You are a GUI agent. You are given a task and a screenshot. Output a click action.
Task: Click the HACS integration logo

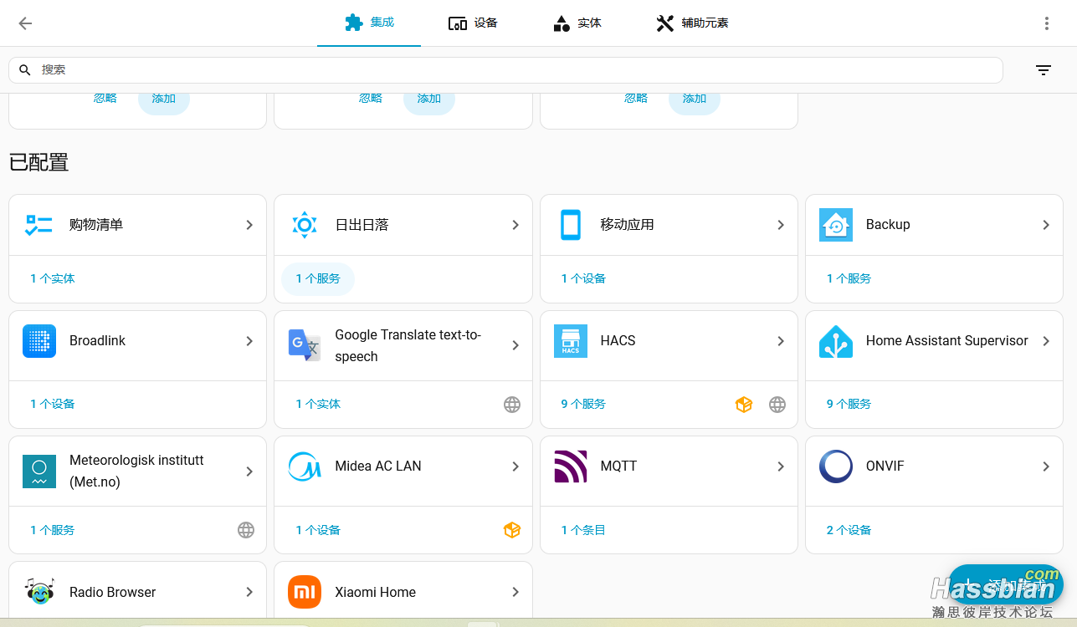click(571, 341)
